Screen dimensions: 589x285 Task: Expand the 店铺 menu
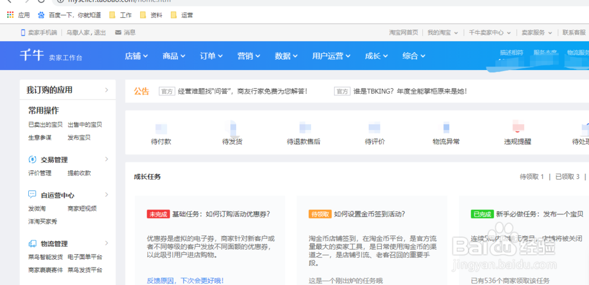[137, 56]
